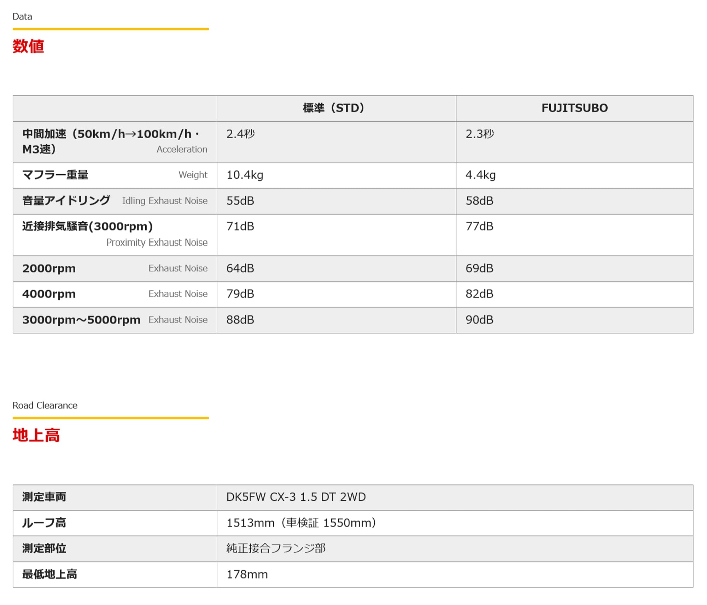Click the Weight English caption
Viewport: 707px width, 605px height.
193,175
